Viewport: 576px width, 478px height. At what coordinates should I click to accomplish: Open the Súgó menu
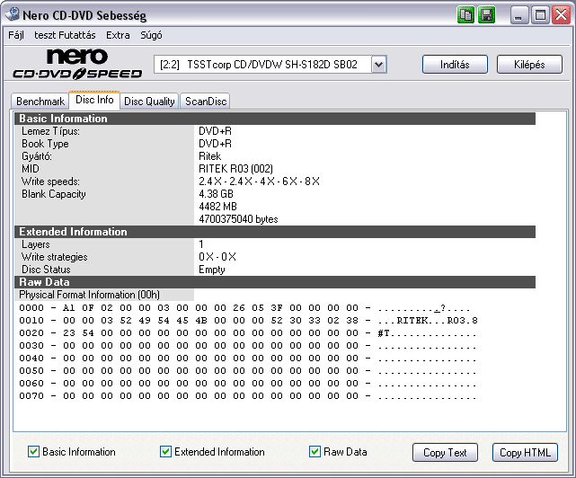[x=151, y=35]
